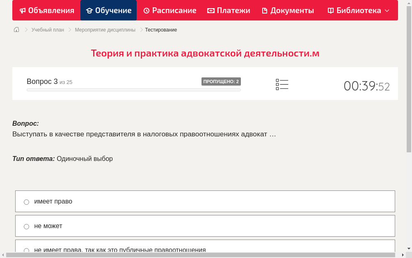
Task: Select the Тестирование breadcrumb entry
Action: point(160,29)
